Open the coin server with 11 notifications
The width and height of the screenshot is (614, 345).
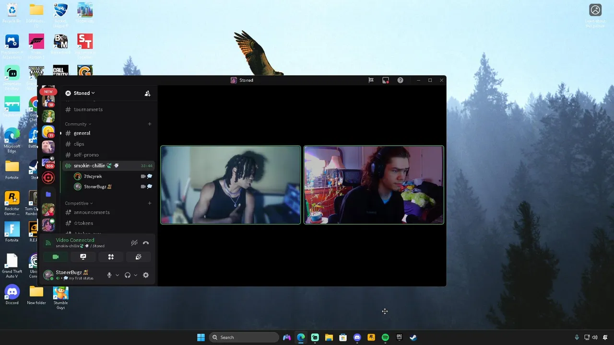(x=48, y=131)
